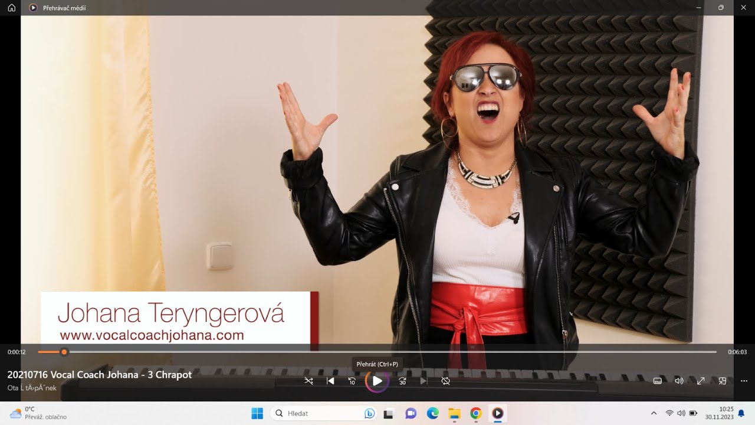Open the weather widget
Screen dimensions: 755x425
pos(38,413)
